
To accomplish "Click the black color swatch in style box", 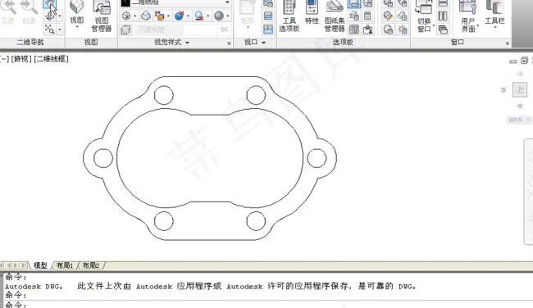I will (125, 2).
